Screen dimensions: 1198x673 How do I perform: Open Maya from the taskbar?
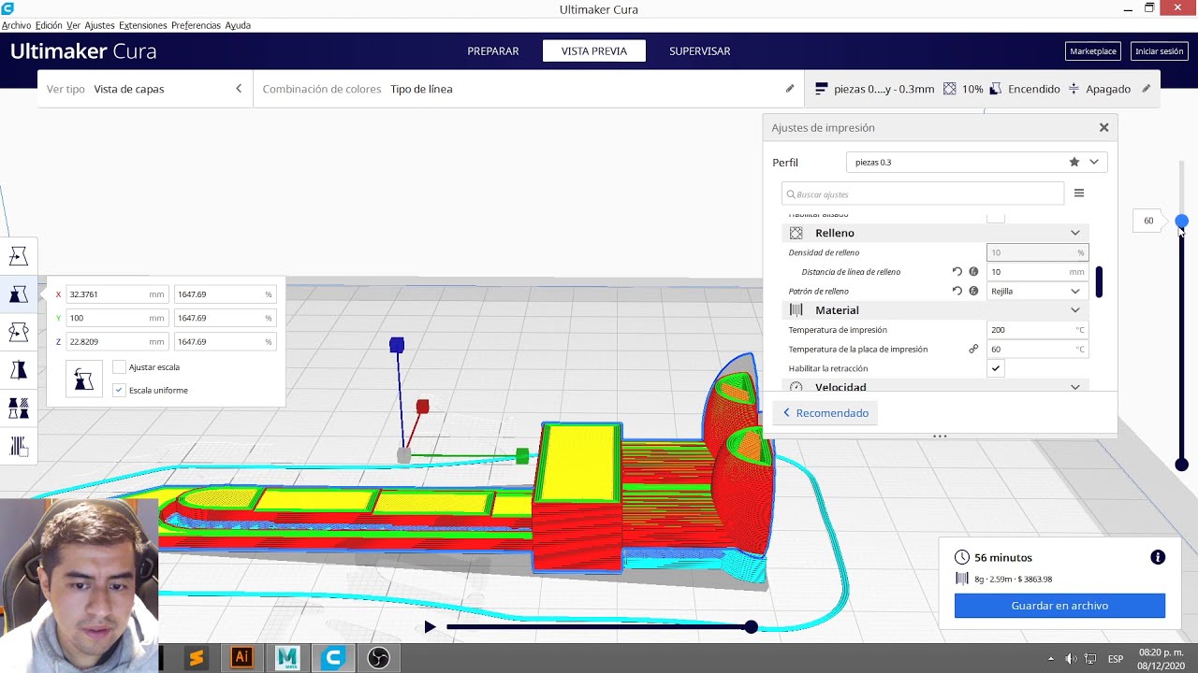pos(287,657)
